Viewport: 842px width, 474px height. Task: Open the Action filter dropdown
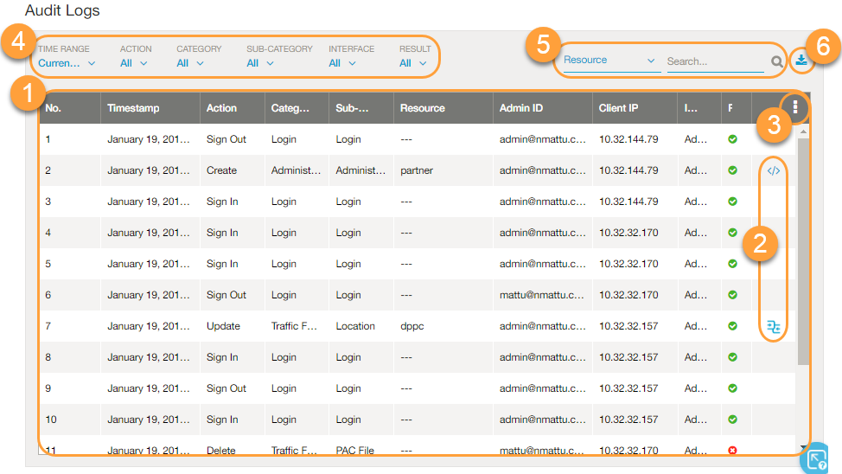pyautogui.click(x=133, y=63)
